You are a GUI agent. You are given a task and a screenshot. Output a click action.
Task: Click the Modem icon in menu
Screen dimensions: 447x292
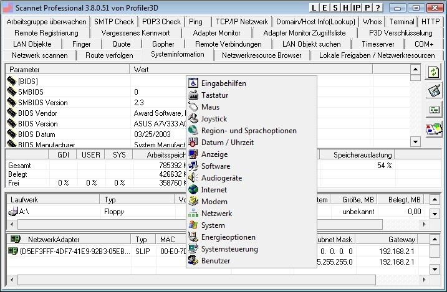pyautogui.click(x=193, y=202)
